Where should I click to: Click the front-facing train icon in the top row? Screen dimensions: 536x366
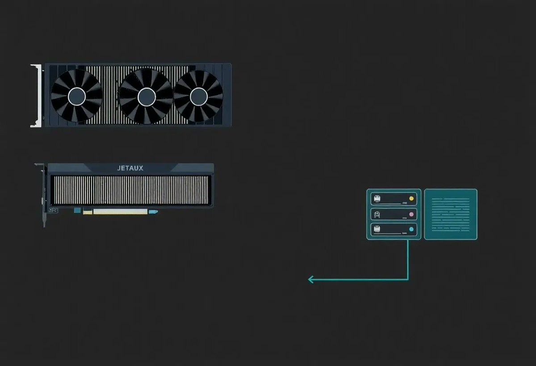(x=377, y=199)
